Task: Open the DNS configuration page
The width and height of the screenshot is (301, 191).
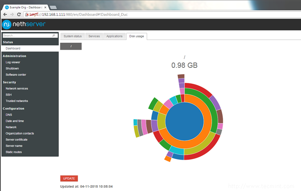Action: pos(9,115)
